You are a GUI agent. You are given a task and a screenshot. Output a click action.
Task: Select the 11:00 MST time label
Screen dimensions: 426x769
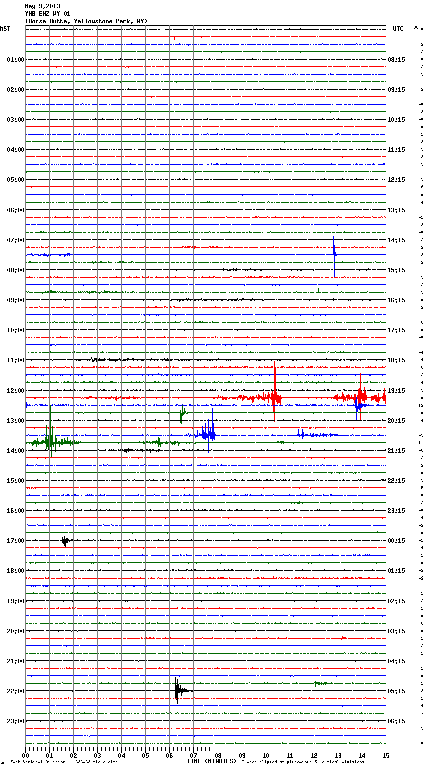[x=16, y=360]
